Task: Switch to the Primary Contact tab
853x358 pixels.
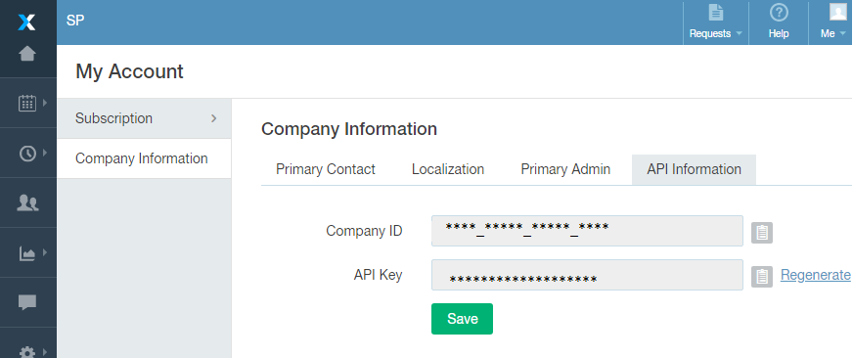Action: click(326, 169)
